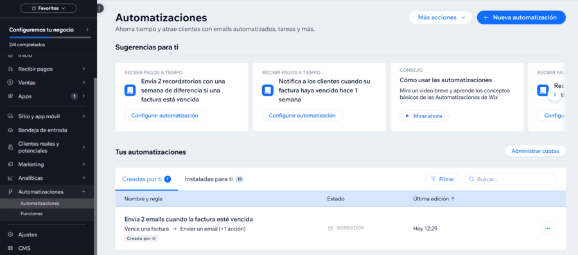Open Envía 2 emails cuando la factura automation
This screenshot has width=578, height=255.
[188, 219]
